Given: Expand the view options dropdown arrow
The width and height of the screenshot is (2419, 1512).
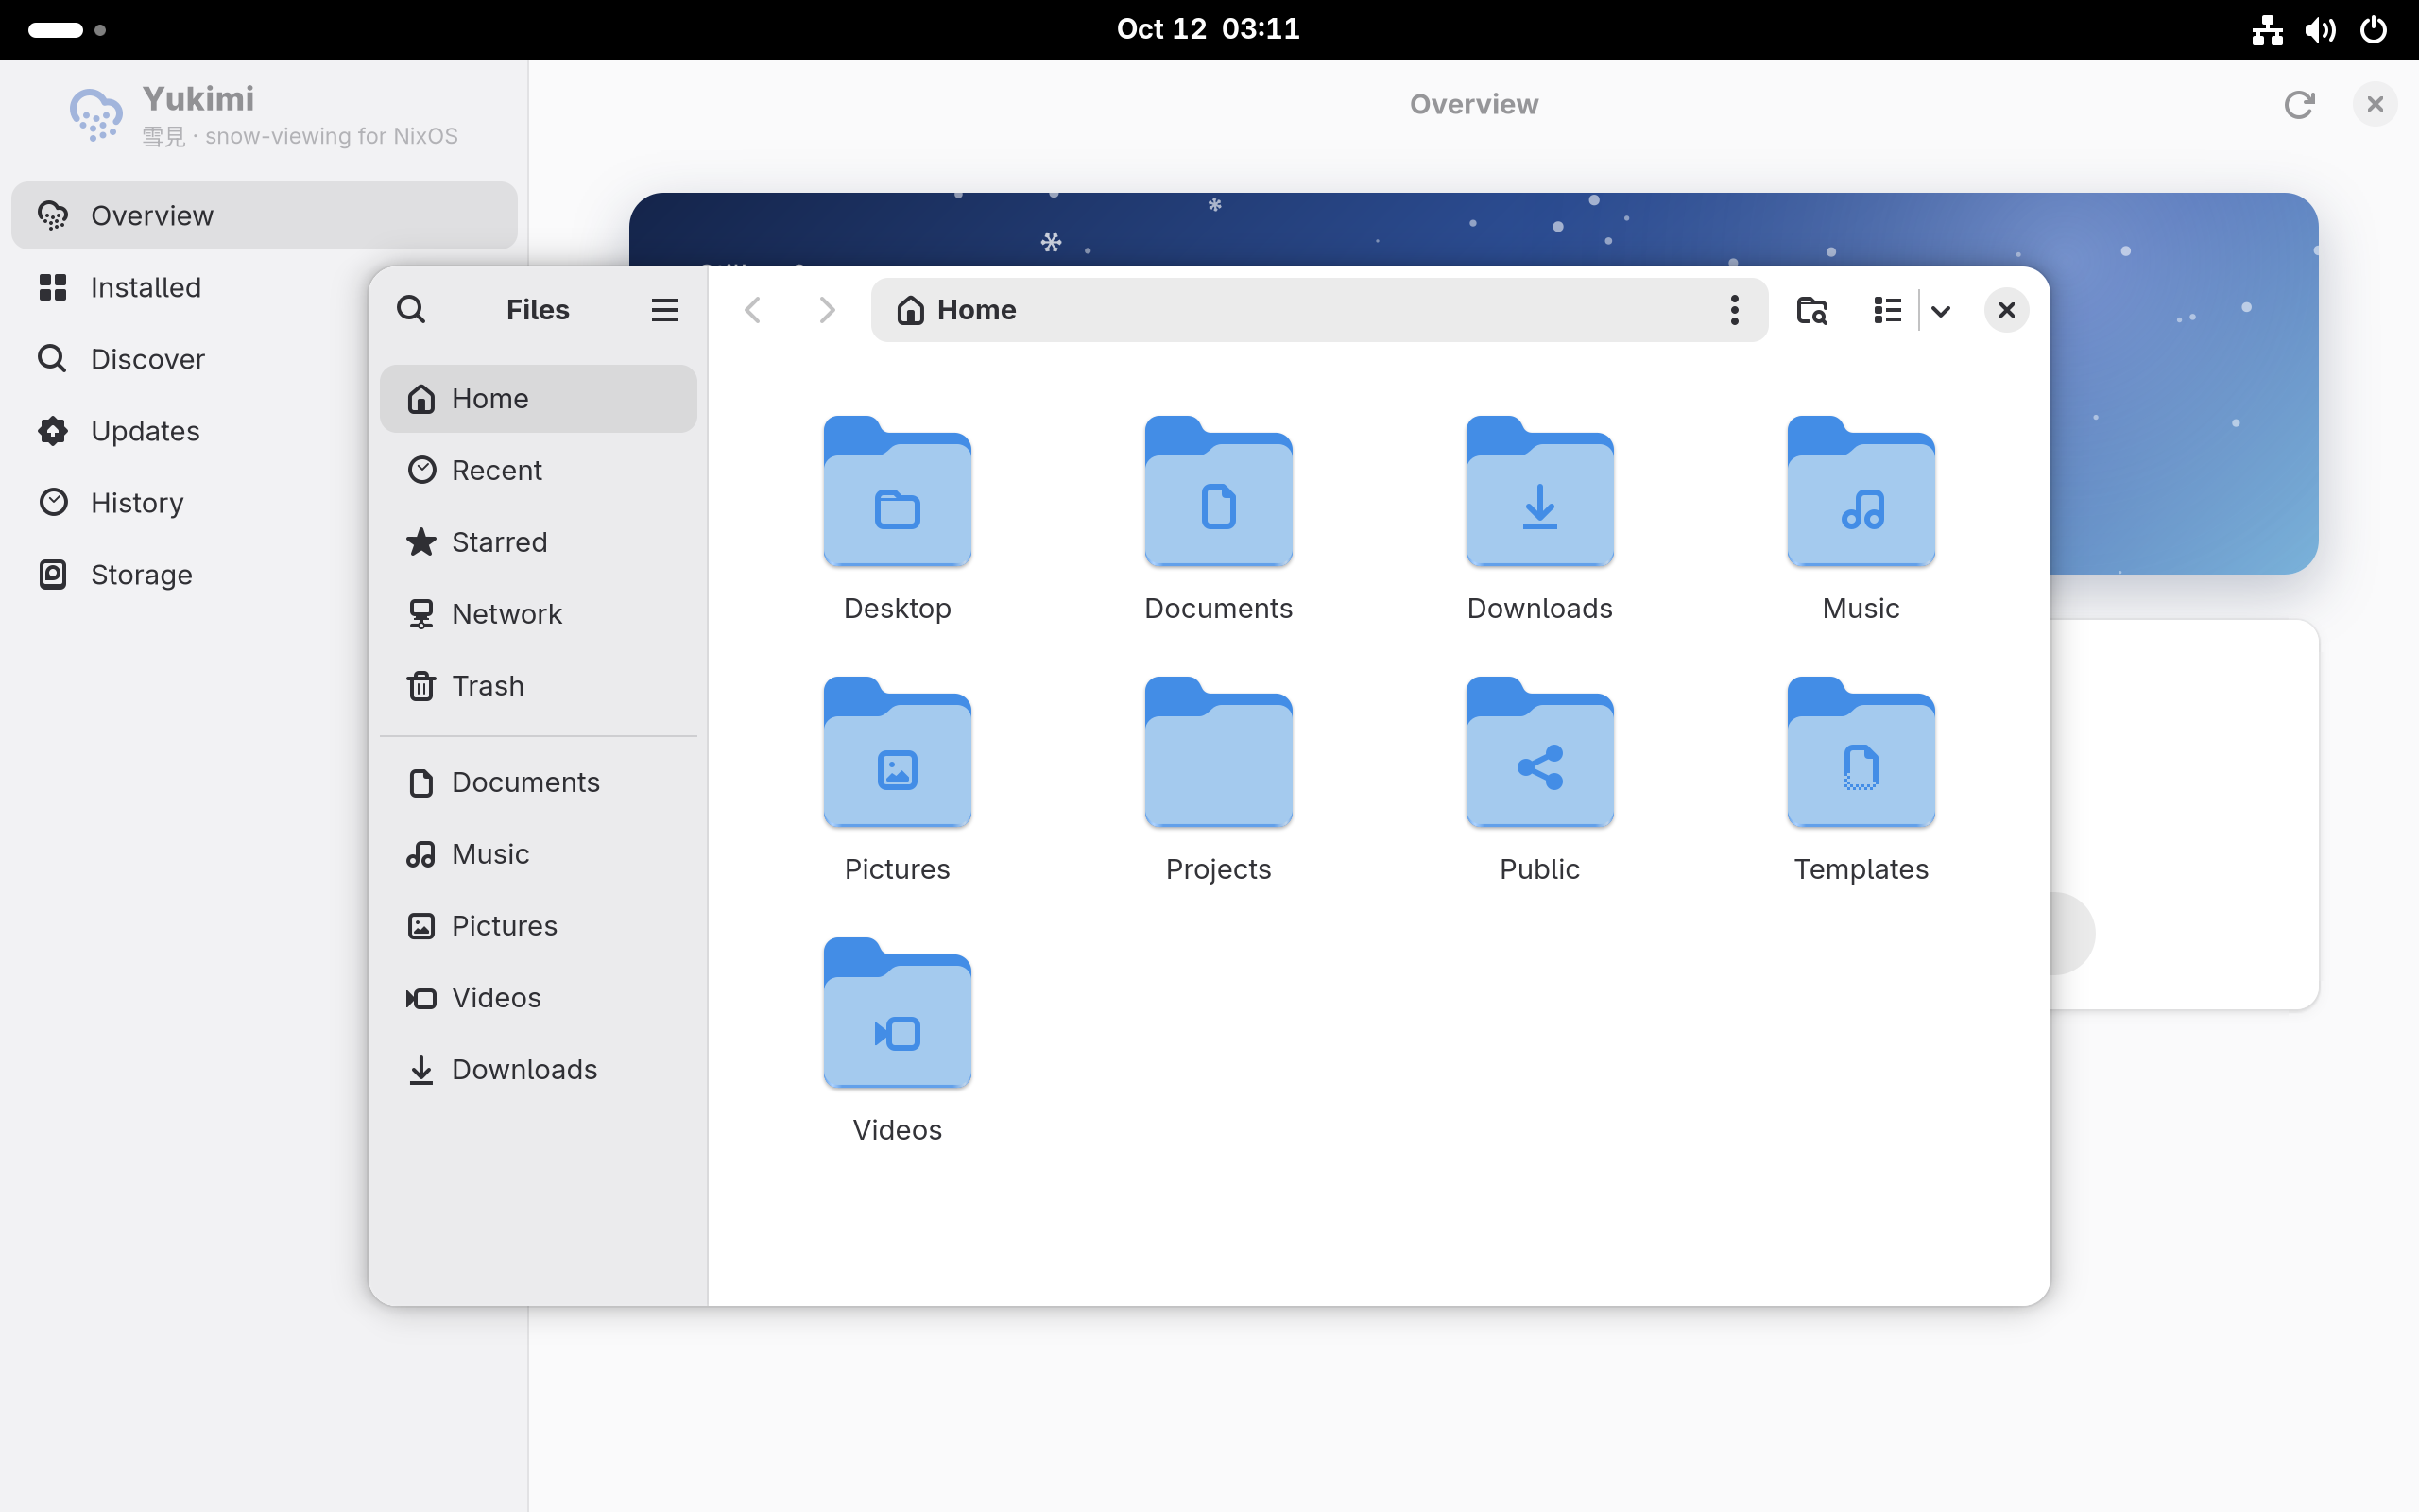Looking at the screenshot, I should coord(1941,310).
